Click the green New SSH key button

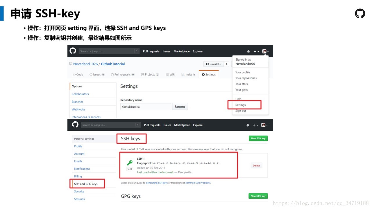[258, 138]
